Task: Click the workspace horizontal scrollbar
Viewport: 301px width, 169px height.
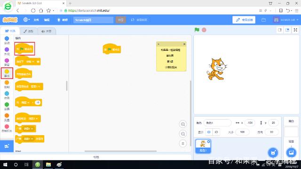Action: (120, 151)
